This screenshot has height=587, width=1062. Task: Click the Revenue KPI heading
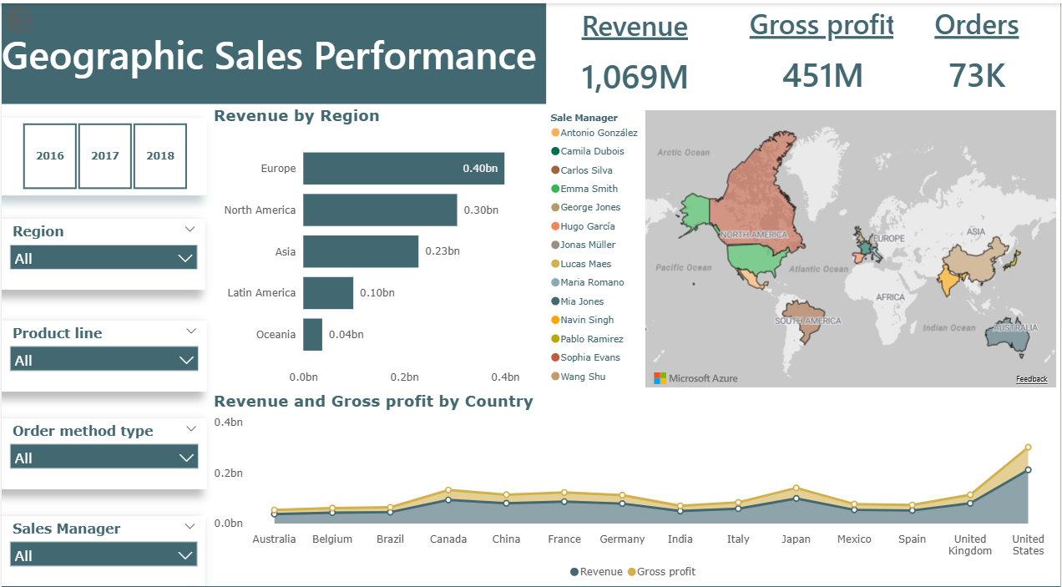(x=635, y=27)
